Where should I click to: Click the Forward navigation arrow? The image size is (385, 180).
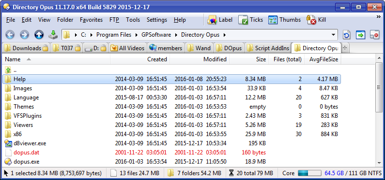tap(24, 35)
